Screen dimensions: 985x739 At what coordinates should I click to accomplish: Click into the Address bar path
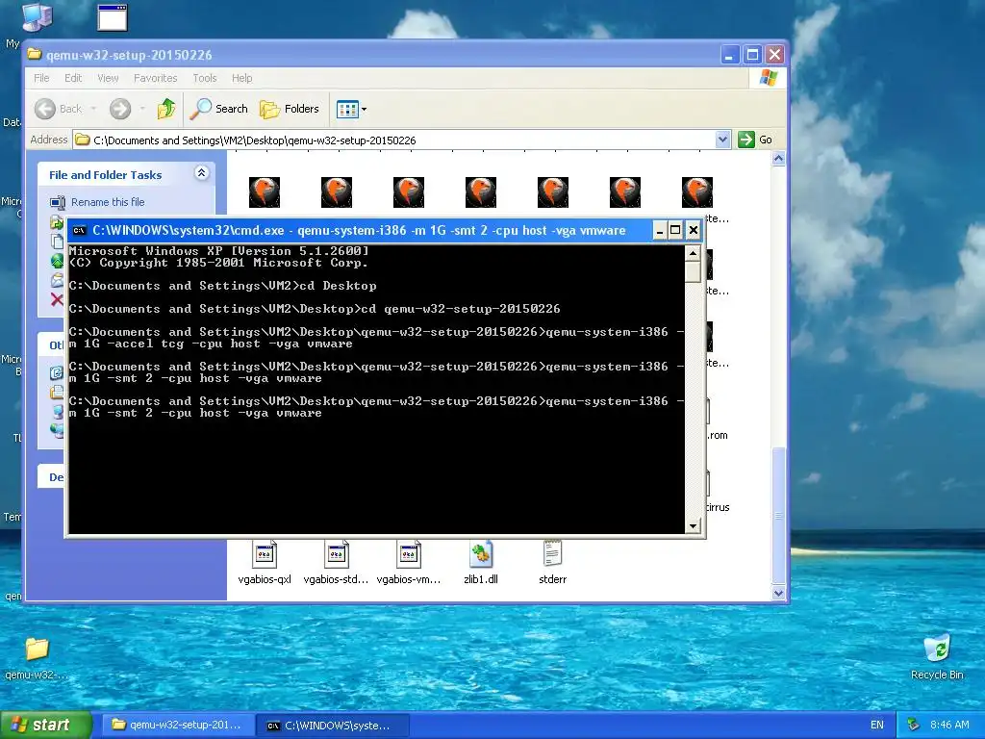click(394, 140)
